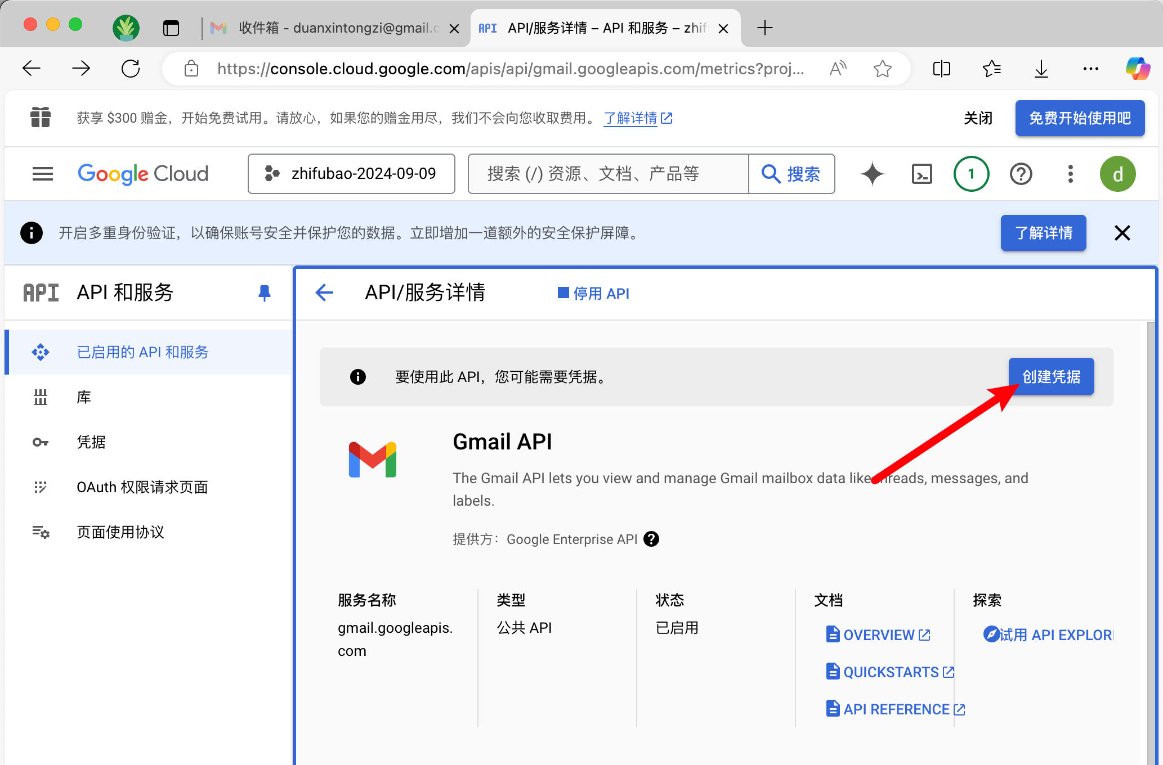Dismiss the multi-factor authentication banner
This screenshot has width=1163, height=765.
(x=1122, y=233)
